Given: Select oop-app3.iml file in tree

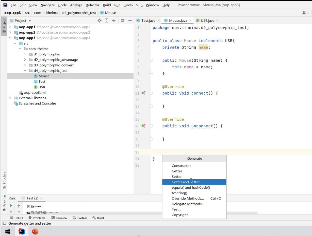Looking at the screenshot, I should (35, 93).
